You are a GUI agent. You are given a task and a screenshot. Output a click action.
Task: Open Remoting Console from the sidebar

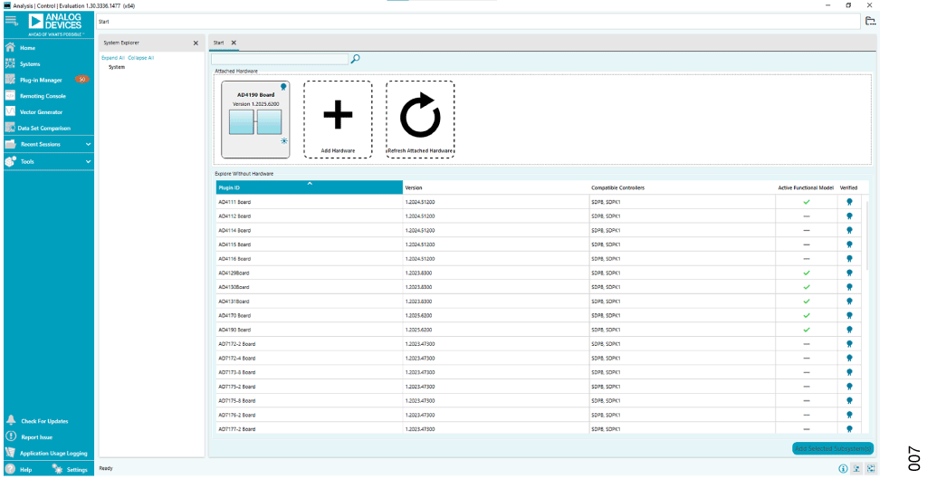43,96
